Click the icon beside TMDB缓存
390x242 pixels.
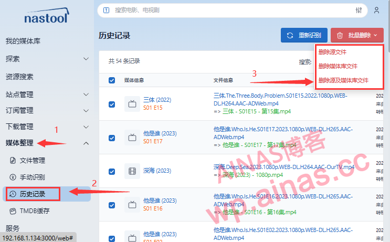pos(13,211)
